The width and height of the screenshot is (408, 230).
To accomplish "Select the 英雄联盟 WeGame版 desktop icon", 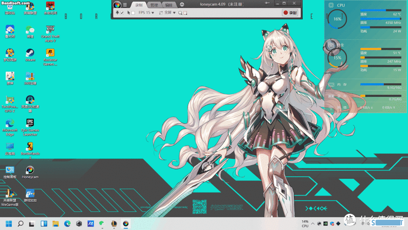I will tap(10, 198).
